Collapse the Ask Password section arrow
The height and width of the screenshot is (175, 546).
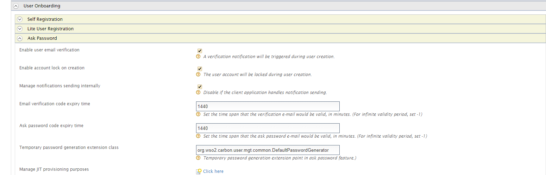tap(20, 38)
